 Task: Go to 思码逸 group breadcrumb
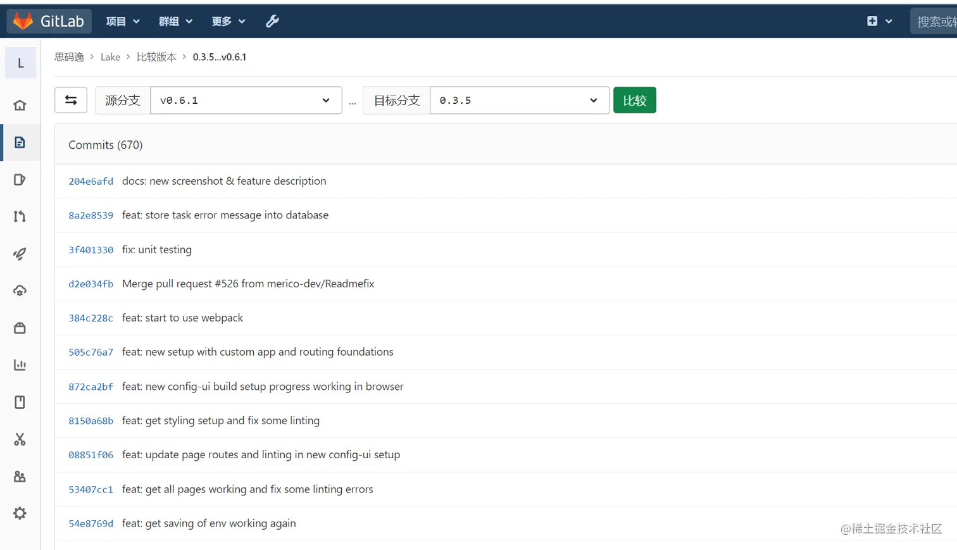[x=69, y=57]
